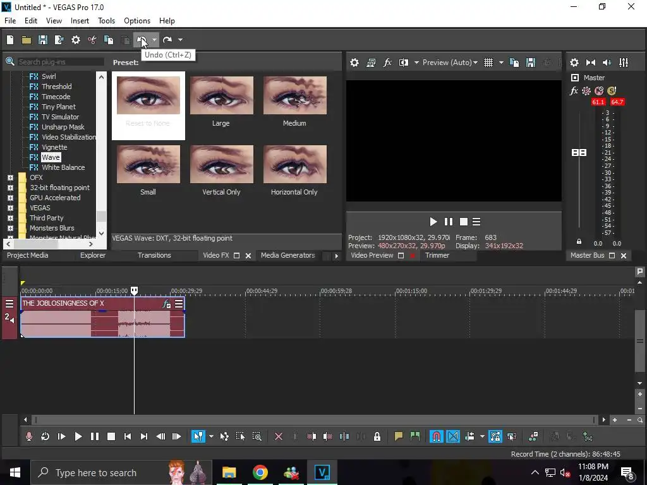Select the Envelope Edit Tool icon
Viewport: 647px width, 485px height.
click(x=224, y=436)
